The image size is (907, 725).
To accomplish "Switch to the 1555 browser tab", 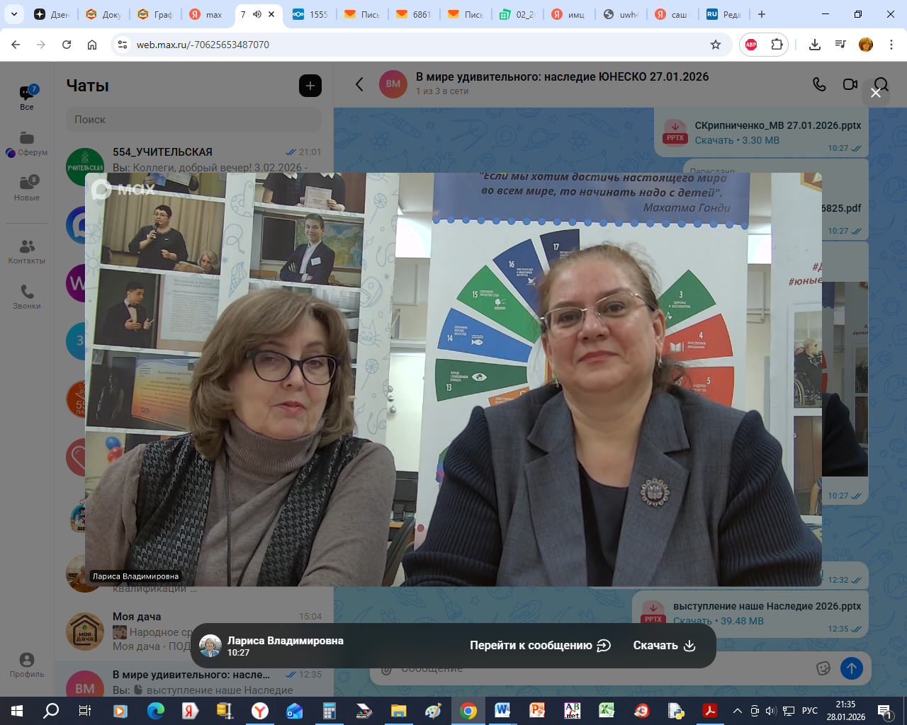I will coord(310,14).
